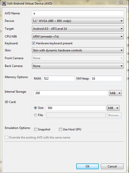
Task: Click the AVD Name label
Action: 12,13
